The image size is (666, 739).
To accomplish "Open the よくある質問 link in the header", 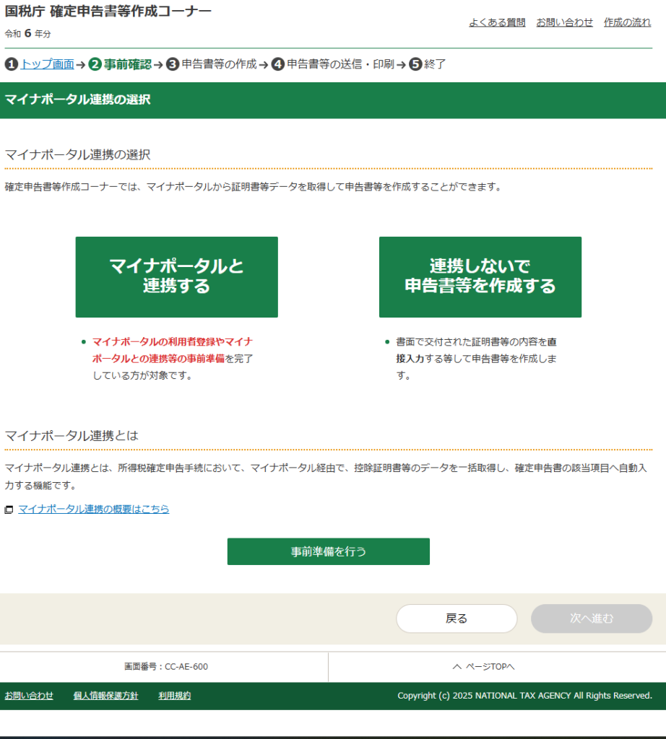I will click(x=497, y=22).
